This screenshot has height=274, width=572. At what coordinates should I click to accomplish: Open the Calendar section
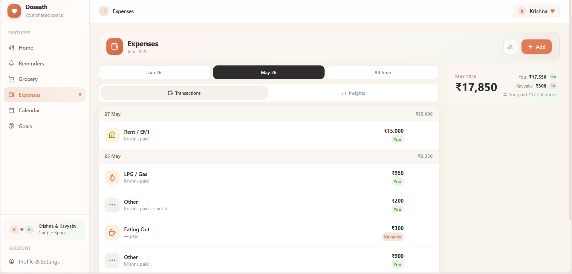point(45,110)
